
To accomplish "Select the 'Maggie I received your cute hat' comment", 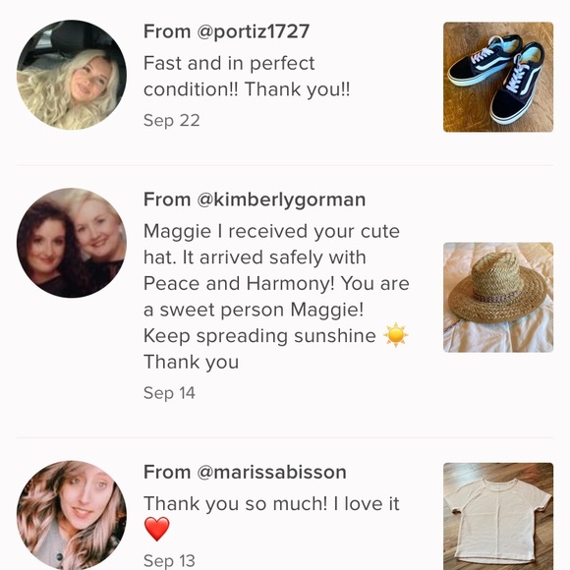I will tap(276, 297).
